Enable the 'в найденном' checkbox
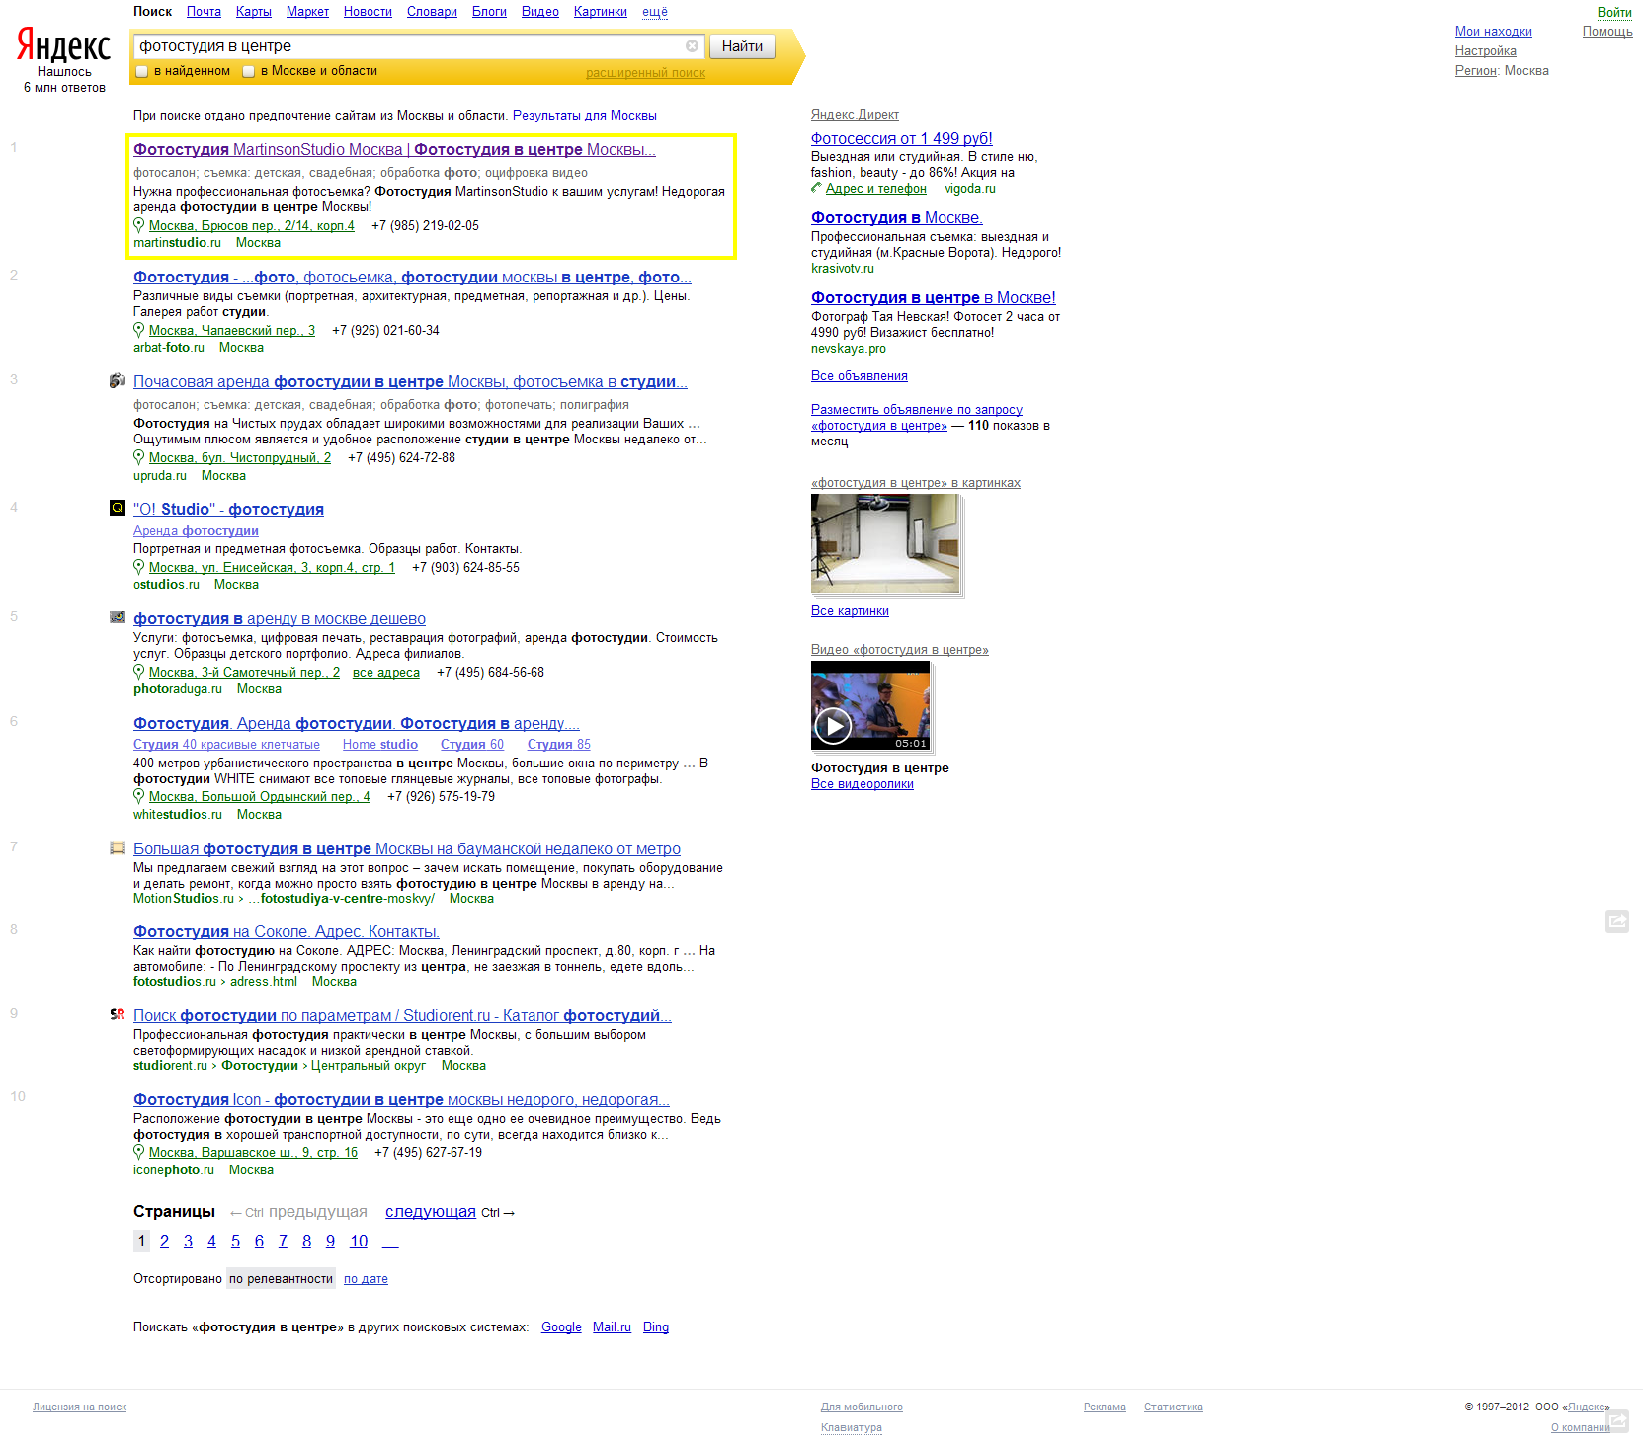The width and height of the screenshot is (1643, 1447). (142, 71)
